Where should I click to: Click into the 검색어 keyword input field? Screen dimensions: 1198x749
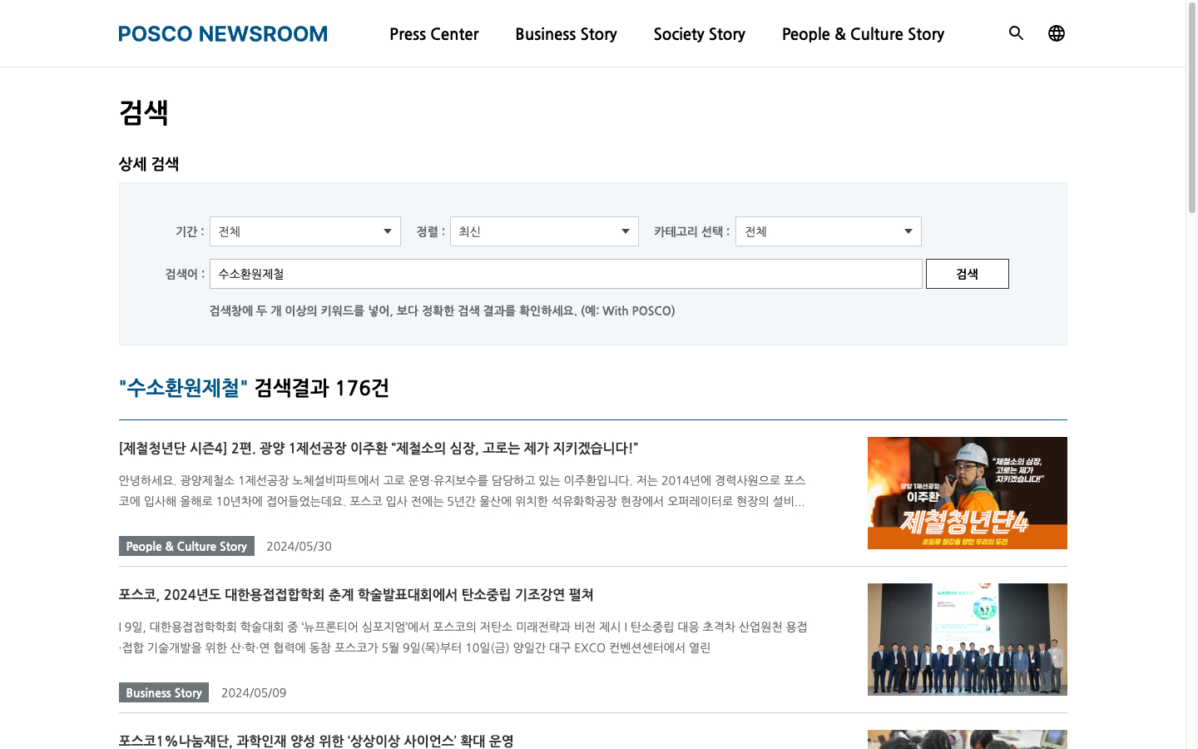[566, 274]
